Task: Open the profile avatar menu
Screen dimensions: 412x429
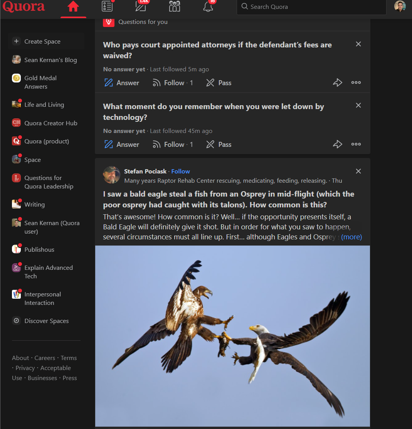Action: tap(400, 6)
